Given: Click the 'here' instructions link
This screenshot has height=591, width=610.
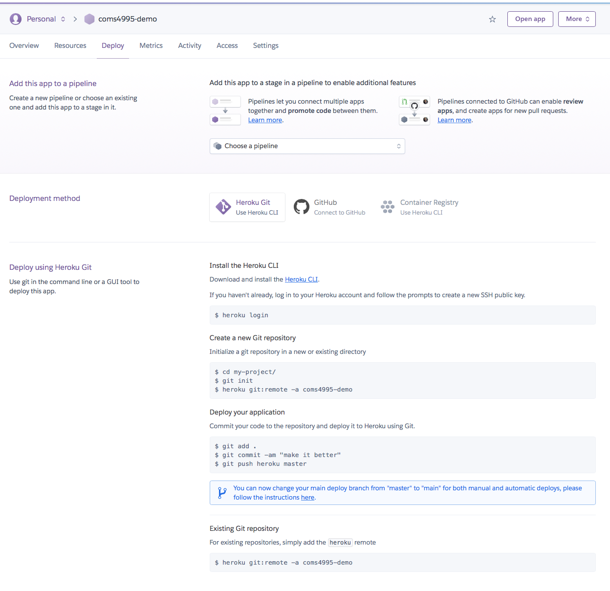Looking at the screenshot, I should [308, 498].
